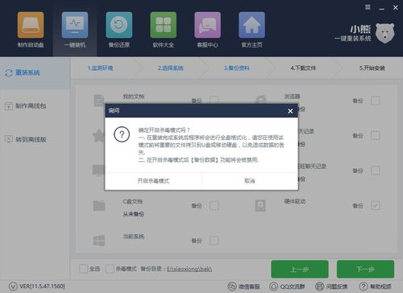Select the 一键装机 one-click install icon
403x293 pixels.
click(x=75, y=25)
